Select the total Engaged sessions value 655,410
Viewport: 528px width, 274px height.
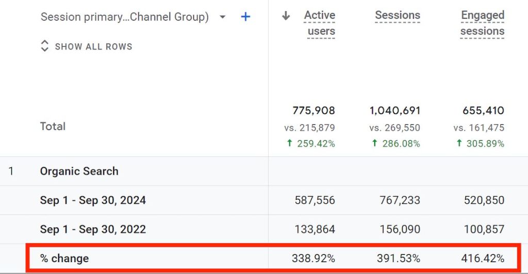pyautogui.click(x=483, y=111)
